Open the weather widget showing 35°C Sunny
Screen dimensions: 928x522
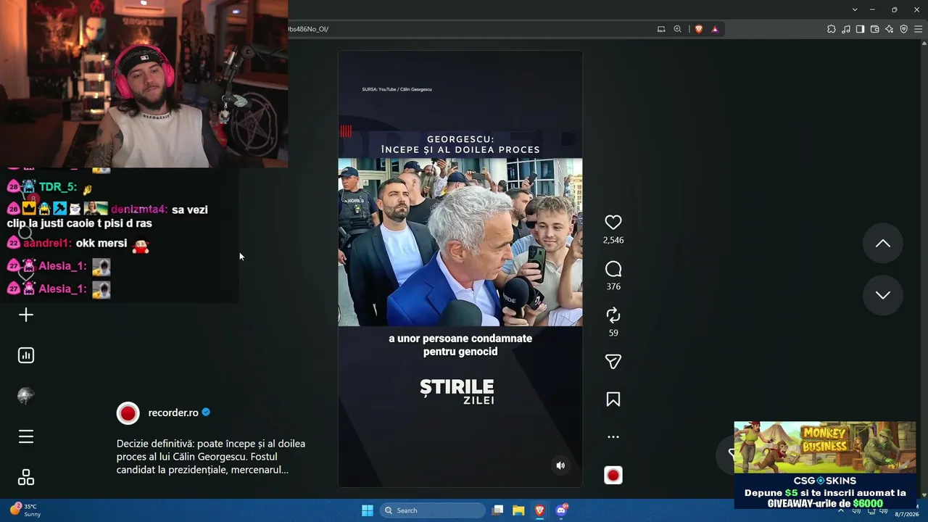(x=26, y=510)
